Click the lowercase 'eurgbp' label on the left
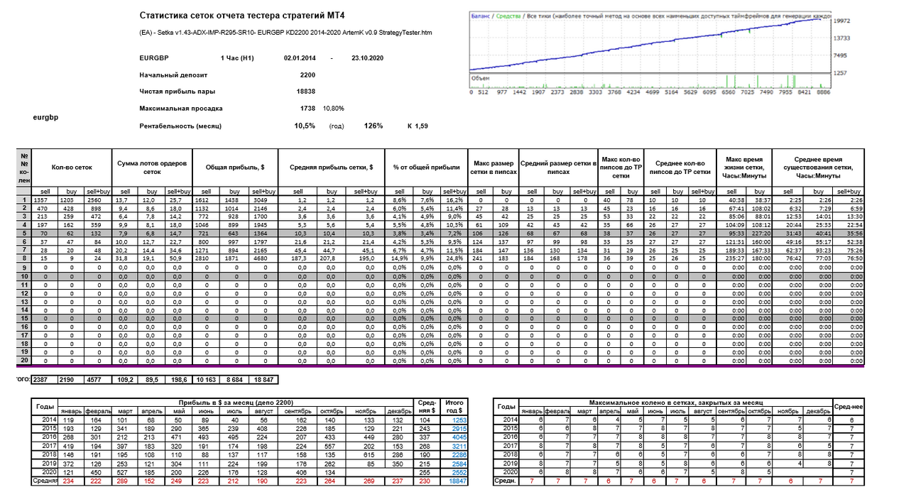Screen dimensions: 916x497 (x=45, y=116)
